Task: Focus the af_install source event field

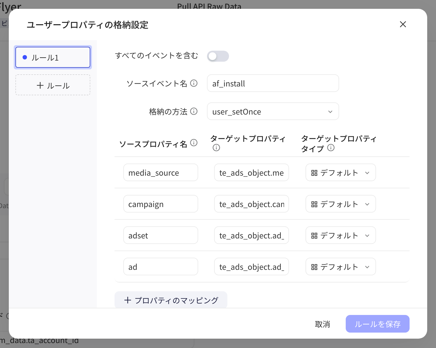Action: click(273, 83)
